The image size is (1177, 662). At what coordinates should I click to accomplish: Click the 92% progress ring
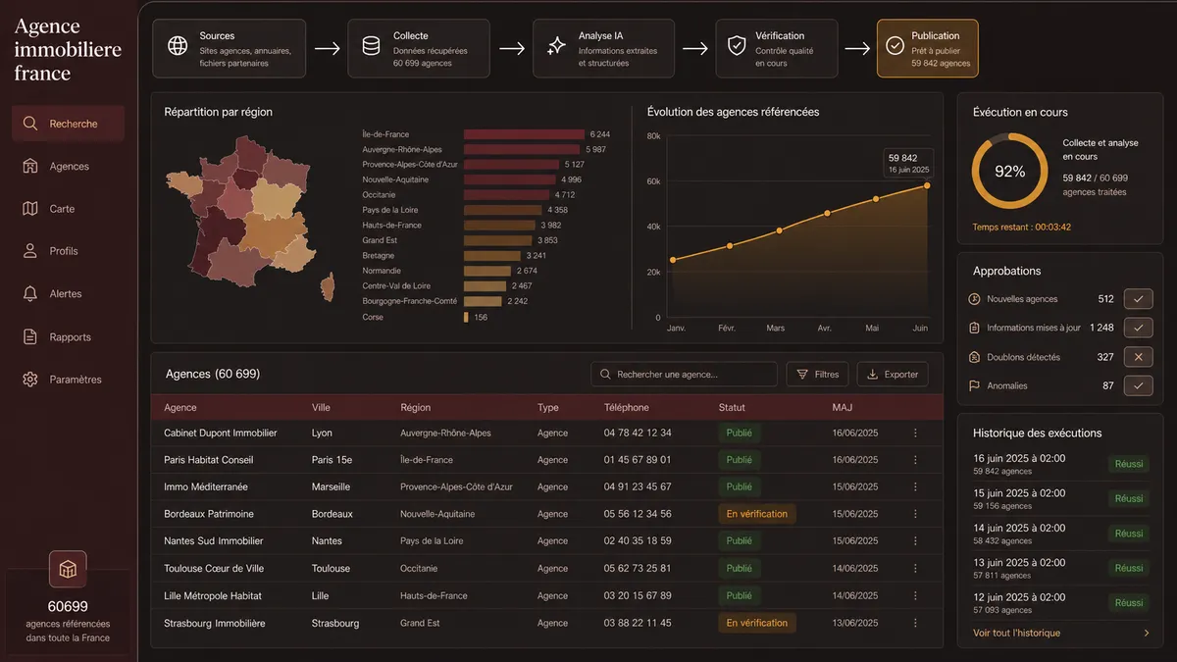[x=1009, y=172]
